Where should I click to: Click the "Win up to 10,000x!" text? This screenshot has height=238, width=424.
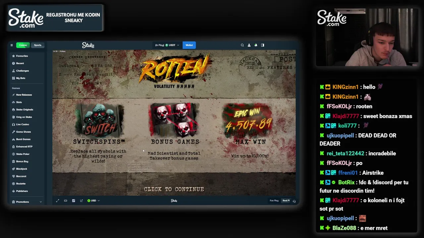coord(250,156)
